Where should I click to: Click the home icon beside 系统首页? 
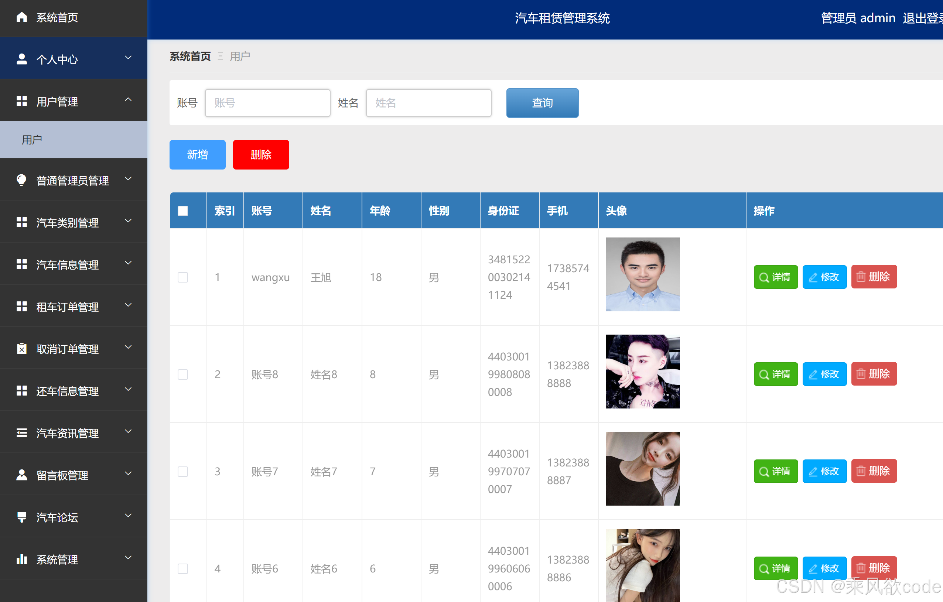tap(21, 17)
